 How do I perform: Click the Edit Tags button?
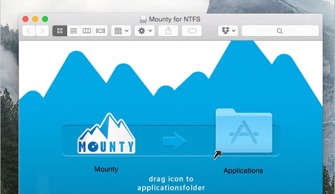[x=192, y=31]
